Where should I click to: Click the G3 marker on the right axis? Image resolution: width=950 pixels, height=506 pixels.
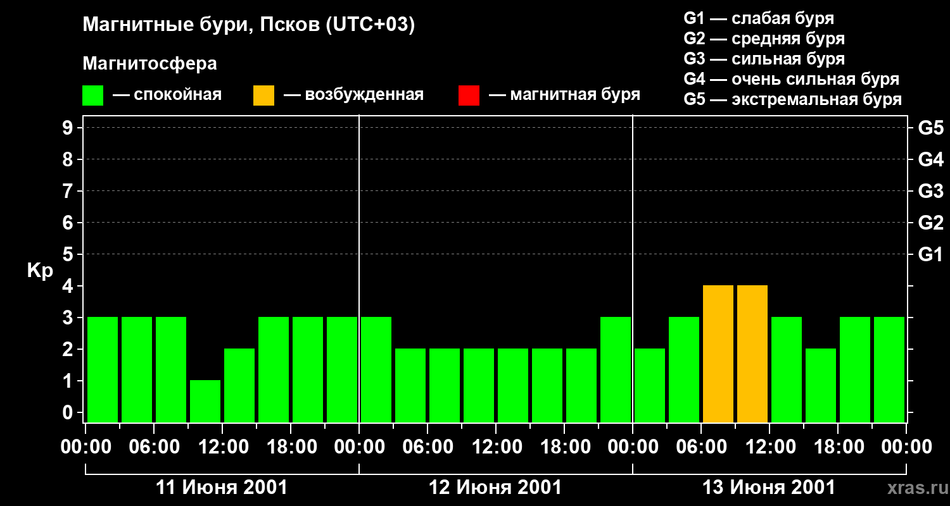pyautogui.click(x=931, y=192)
